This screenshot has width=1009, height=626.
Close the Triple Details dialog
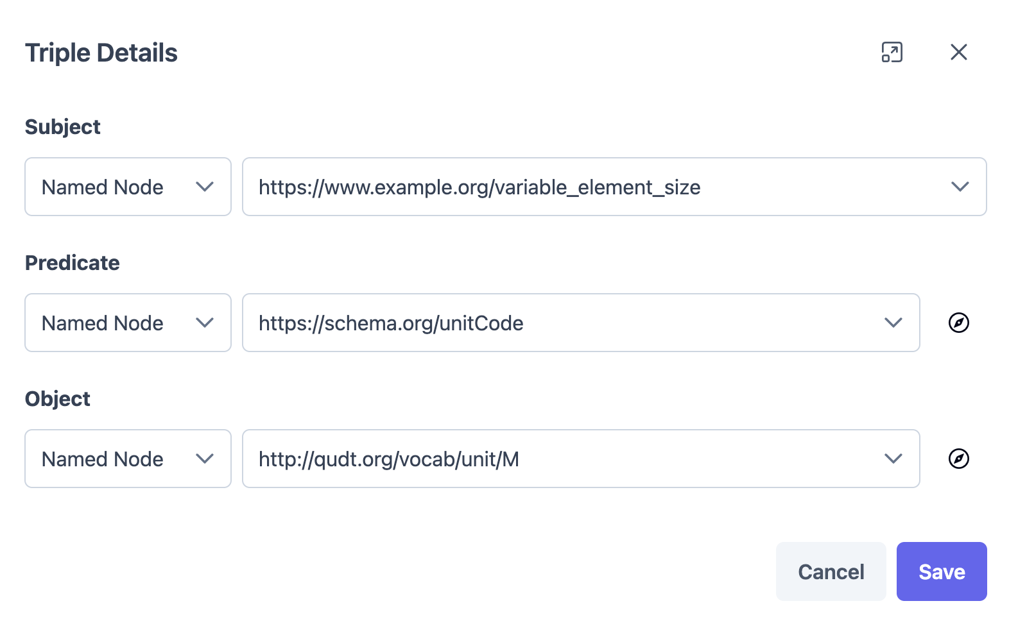[958, 52]
